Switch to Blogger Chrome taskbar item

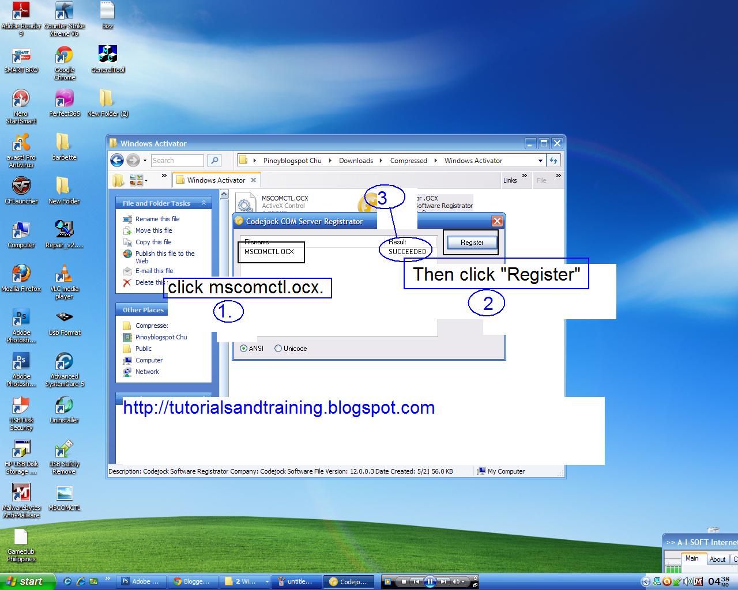tap(192, 582)
